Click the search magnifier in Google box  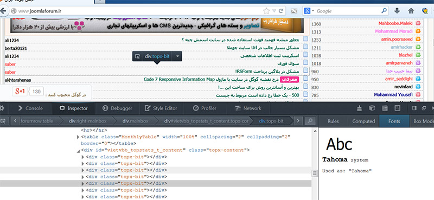coord(384,11)
